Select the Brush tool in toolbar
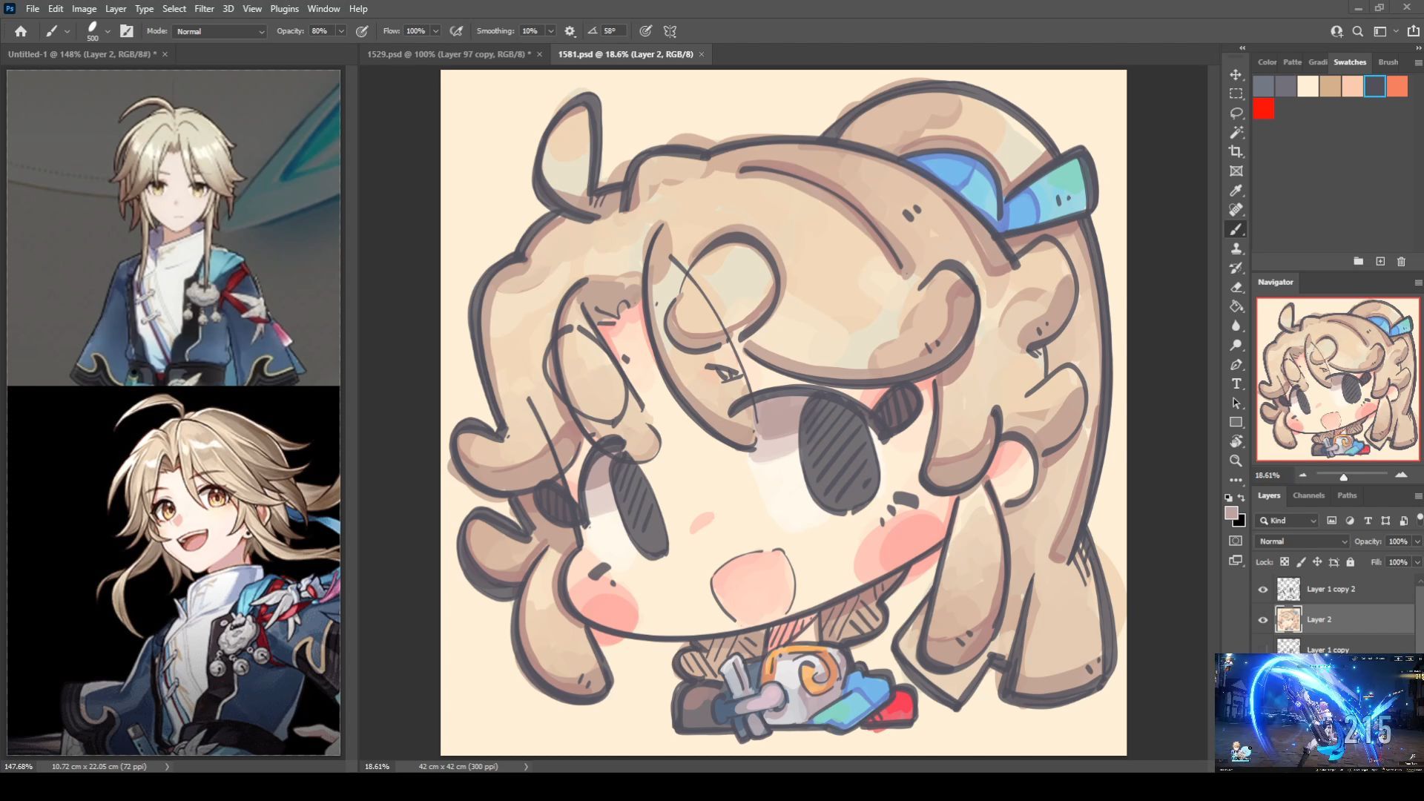The height and width of the screenshot is (801, 1424). point(1236,229)
